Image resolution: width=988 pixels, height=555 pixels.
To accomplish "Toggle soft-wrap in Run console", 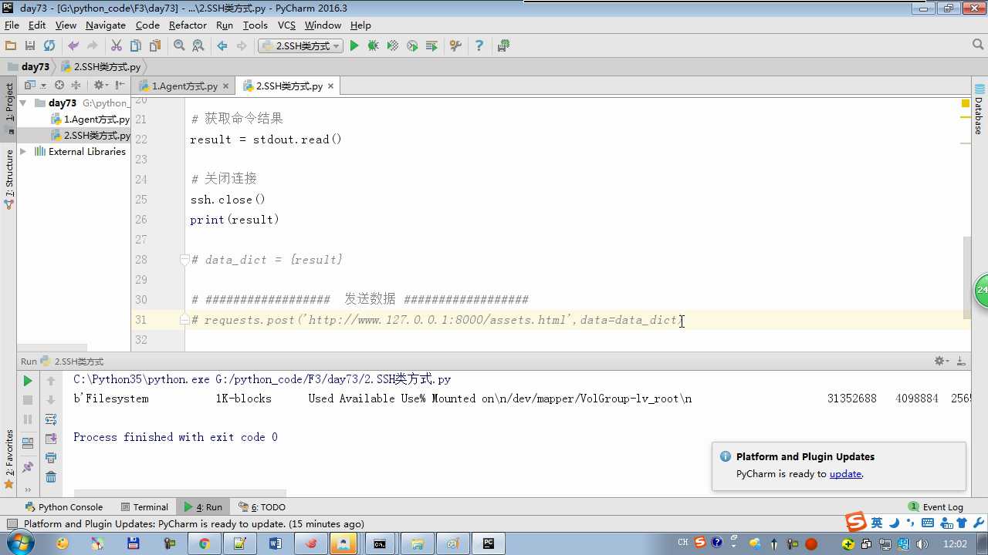I will point(51,419).
